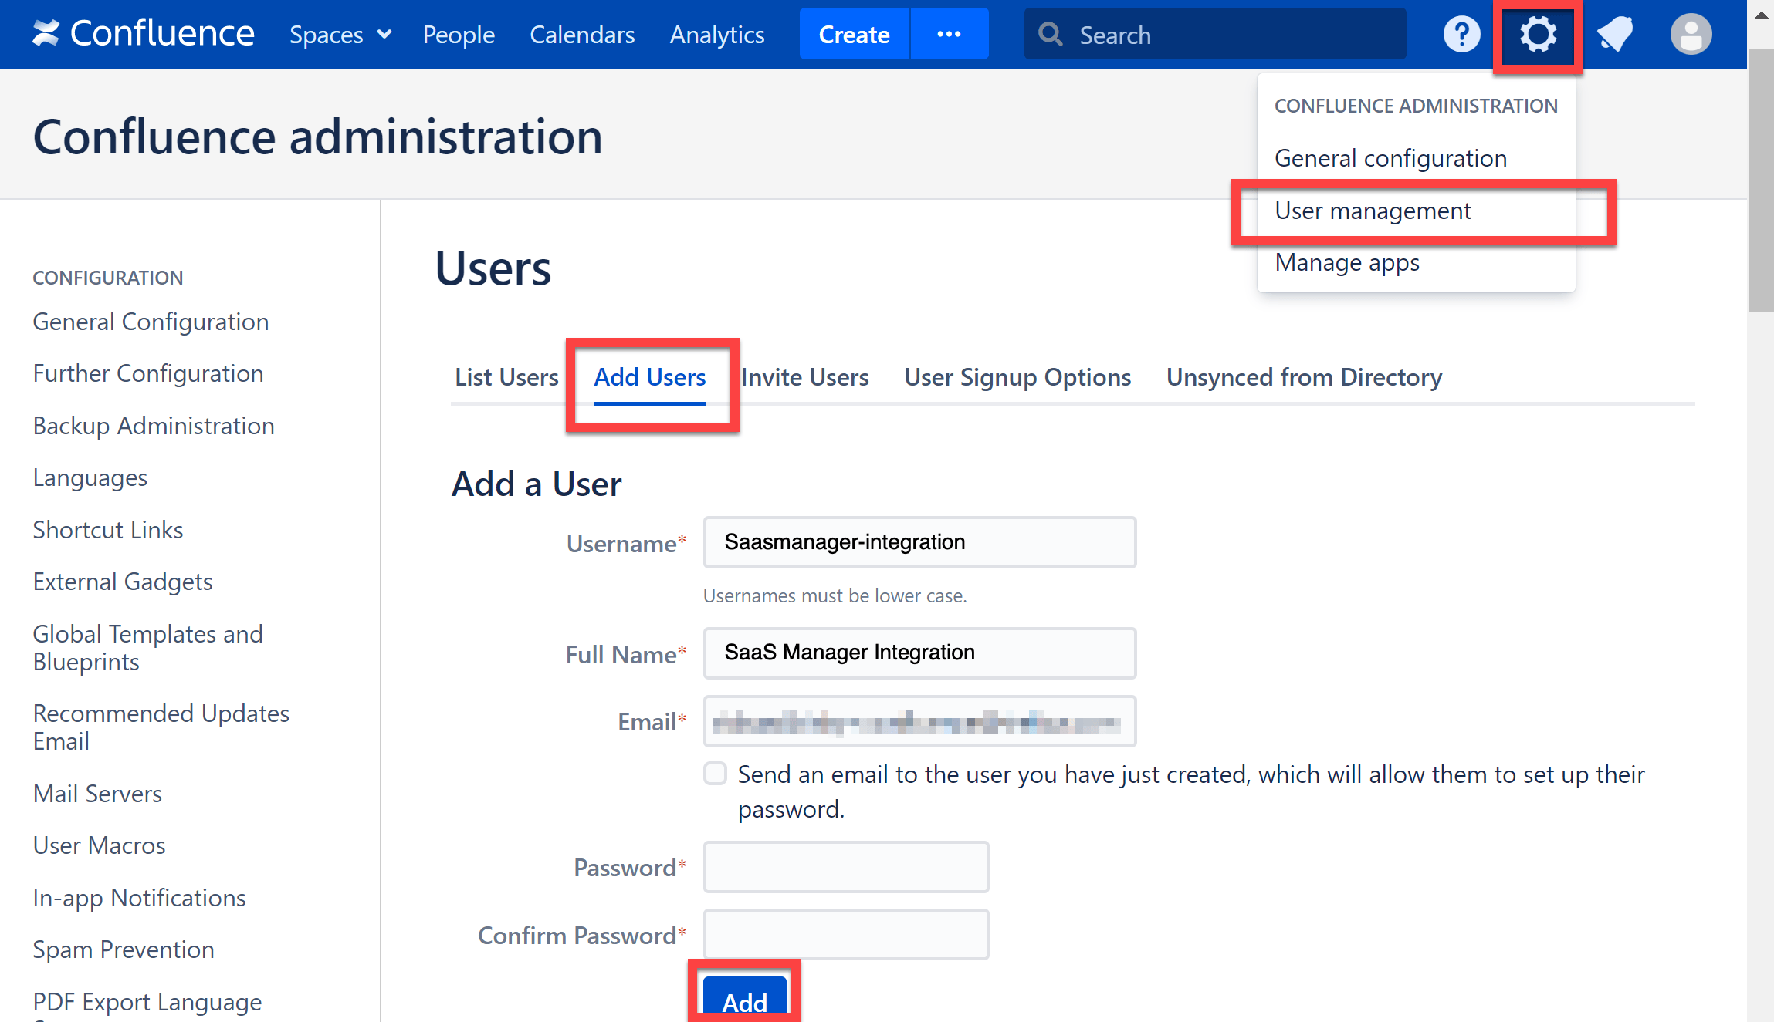Click the Create button
The height and width of the screenshot is (1022, 1774).
pos(854,34)
